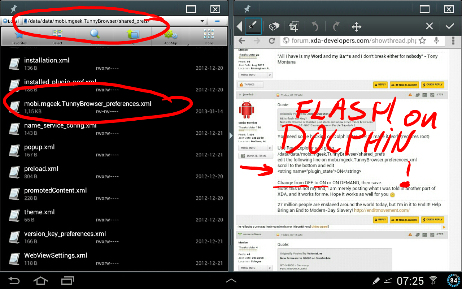Pin the right screenshot editor window
462x289 pixels.
click(x=247, y=9)
